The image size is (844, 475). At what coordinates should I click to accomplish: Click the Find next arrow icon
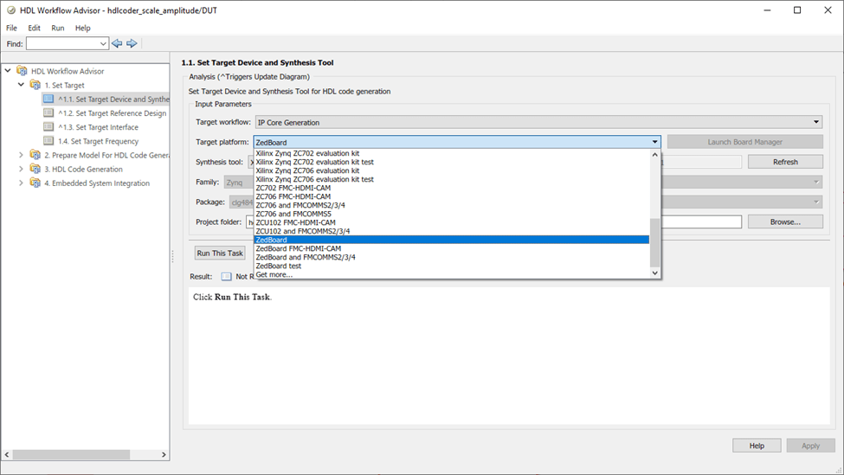[132, 43]
